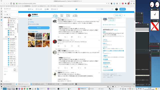
Task: Click reply icon on the ThinkPad keyboard tweet
Action: (x=58, y=46)
